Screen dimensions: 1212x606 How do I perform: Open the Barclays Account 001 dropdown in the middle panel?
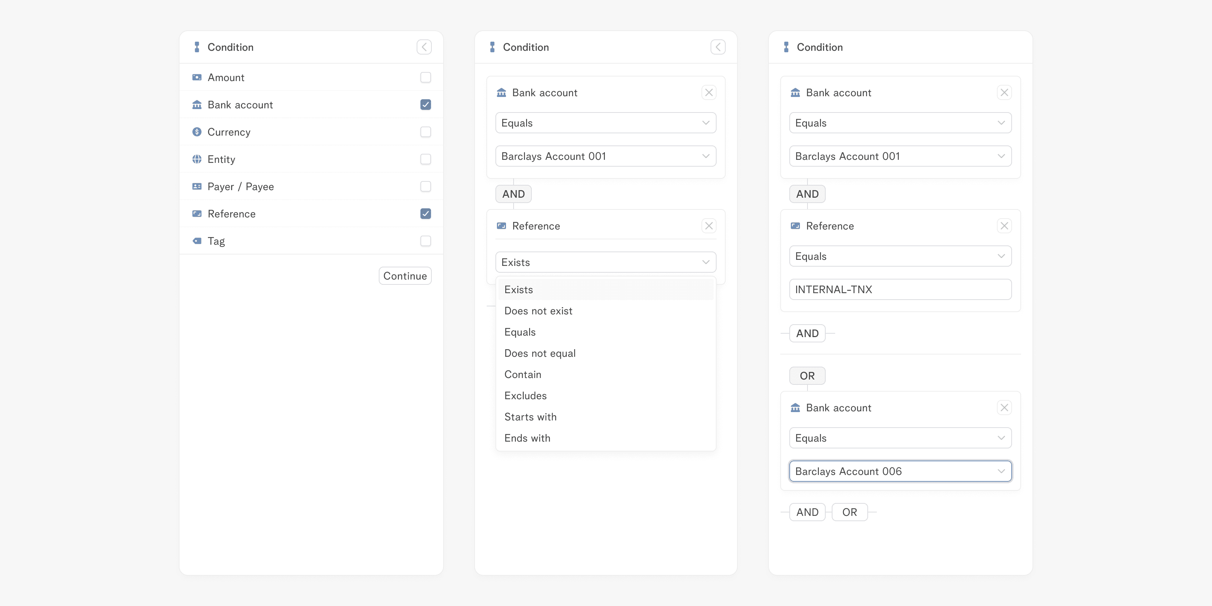pyautogui.click(x=606, y=156)
